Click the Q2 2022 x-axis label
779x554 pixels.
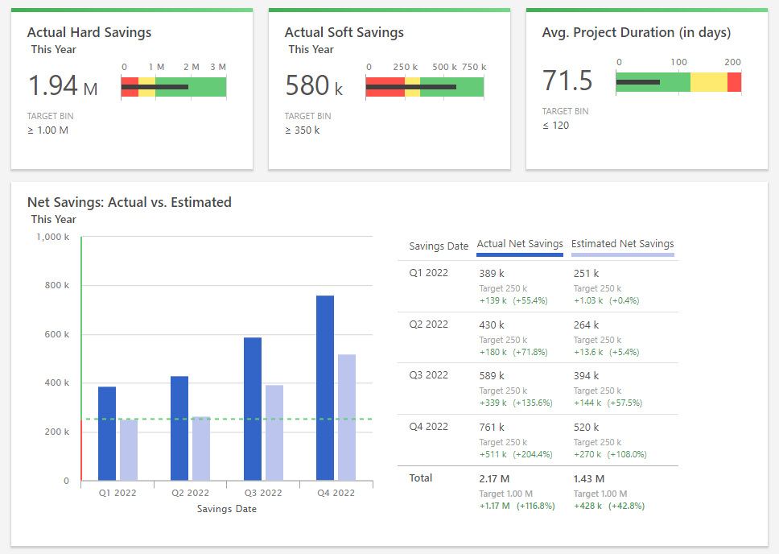click(191, 492)
